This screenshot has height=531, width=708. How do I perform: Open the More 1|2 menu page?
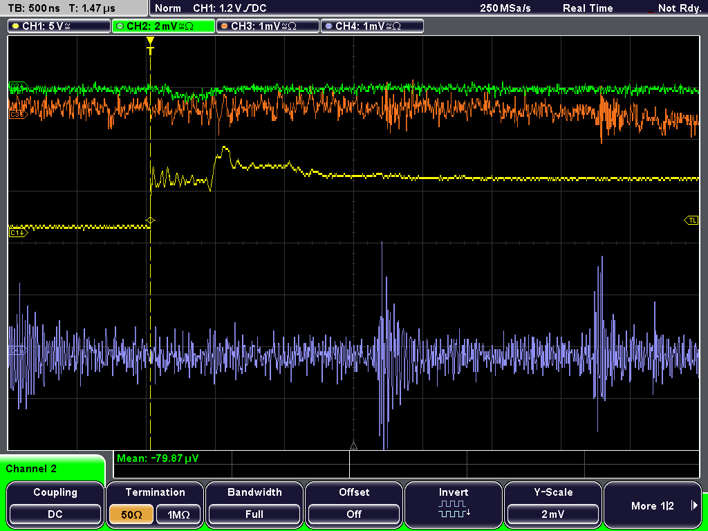coord(653,504)
